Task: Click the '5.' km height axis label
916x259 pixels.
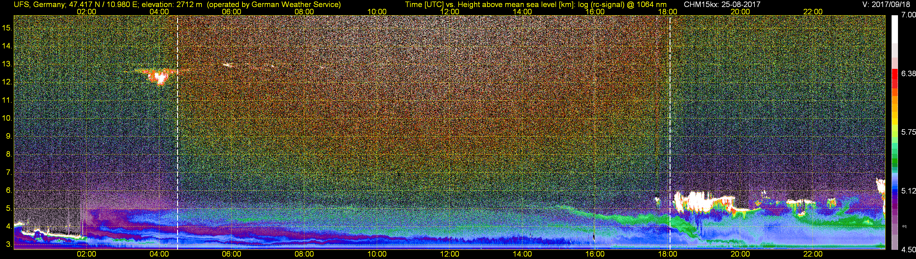Action: point(9,208)
